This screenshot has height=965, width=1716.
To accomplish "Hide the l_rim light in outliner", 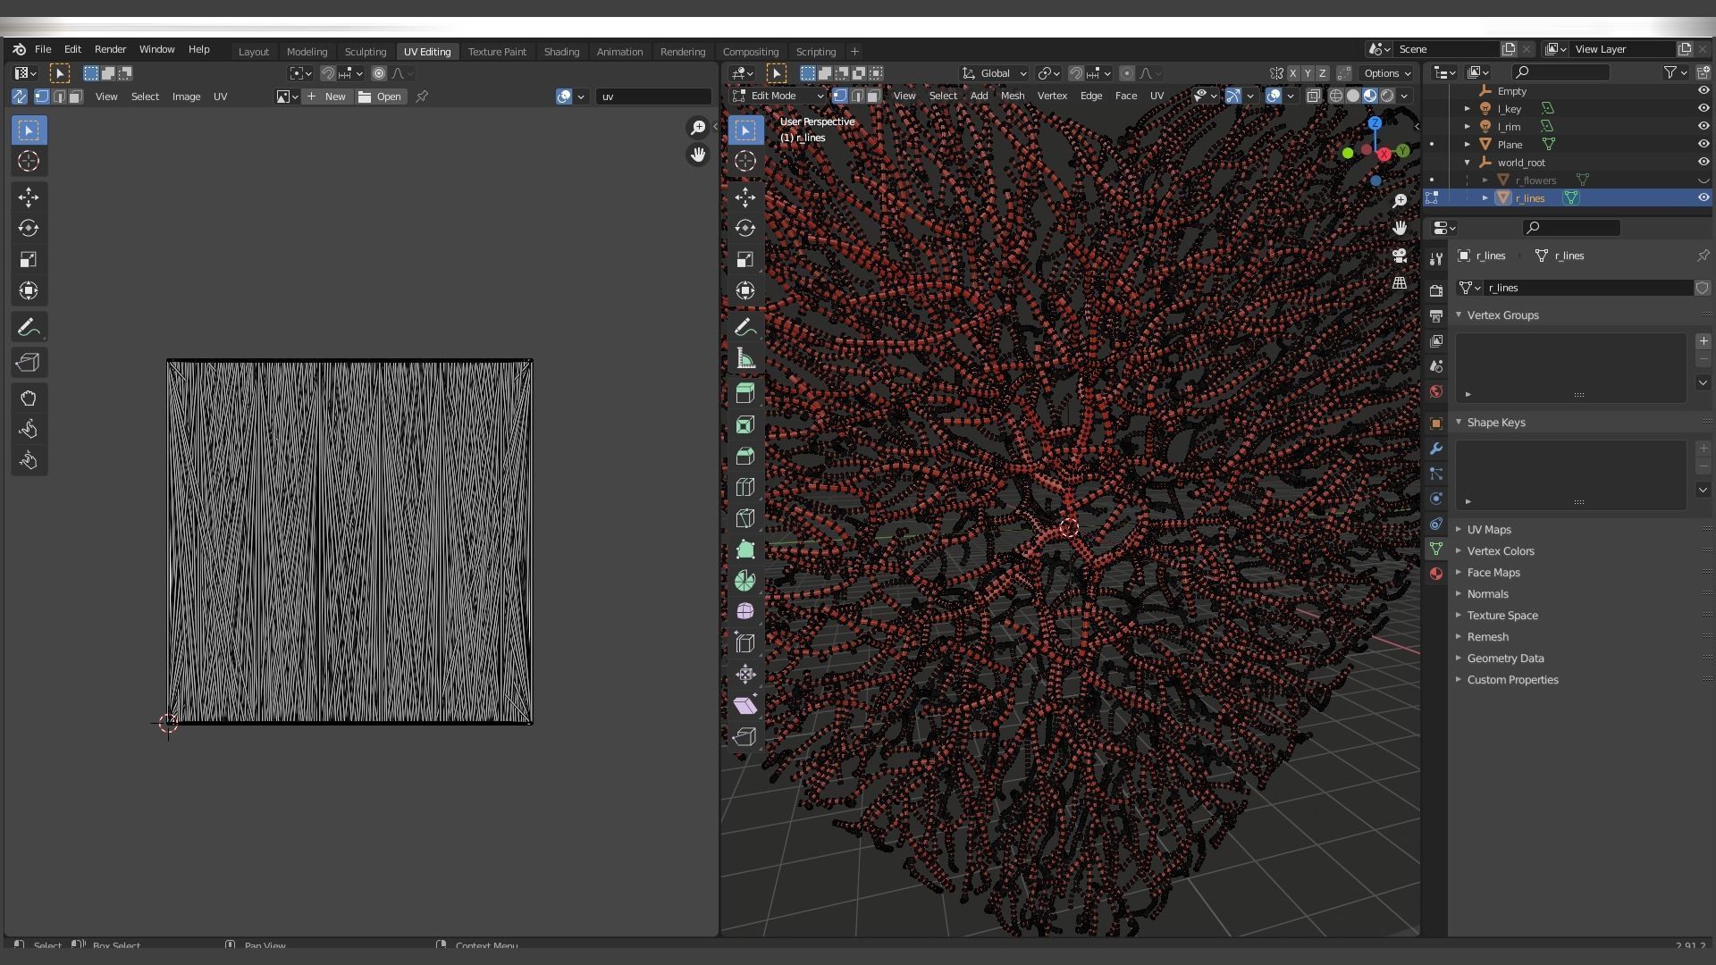I will pos(1703,126).
